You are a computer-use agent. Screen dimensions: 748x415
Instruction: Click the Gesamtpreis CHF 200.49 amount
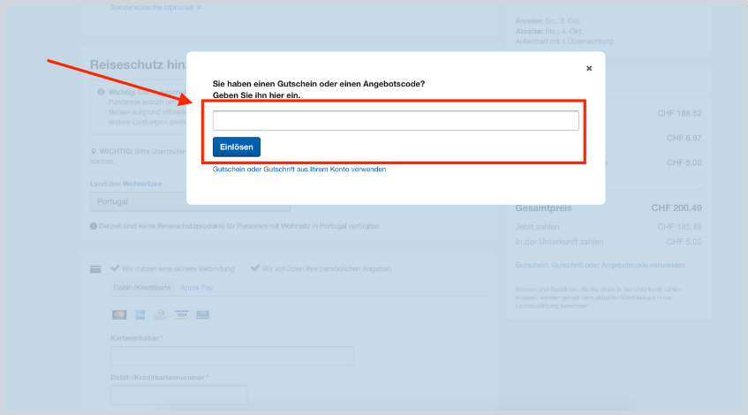[x=676, y=208]
